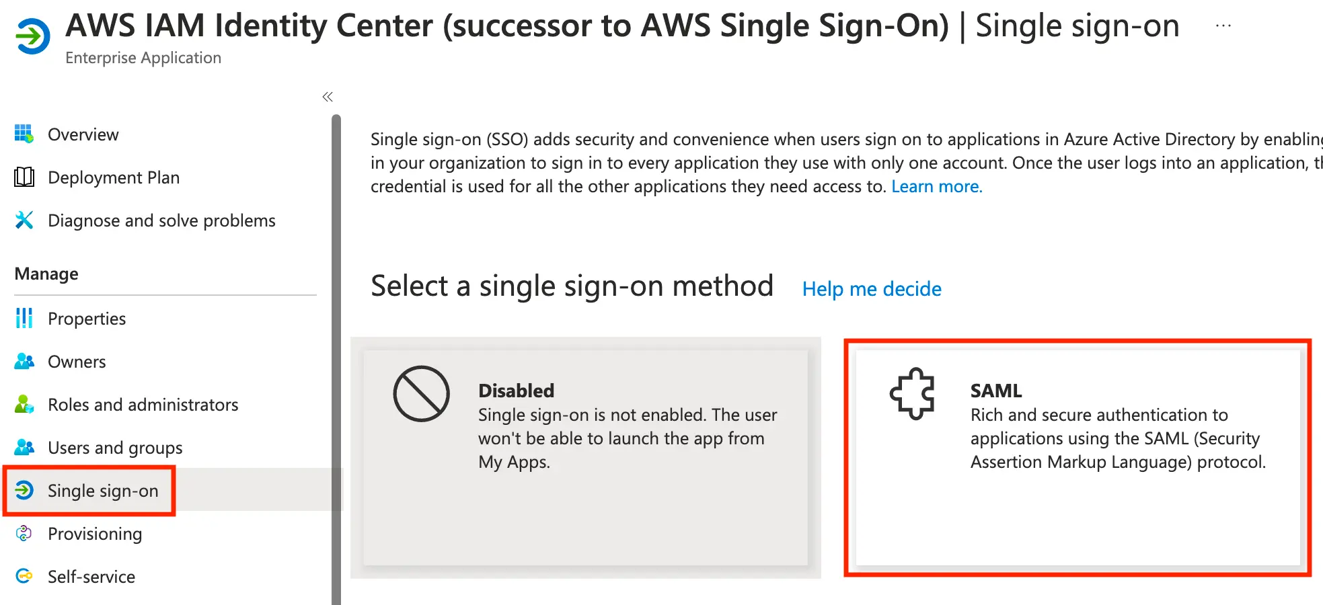Viewport: 1323px width, 605px height.
Task: Click the Roles and administrators icon
Action: tap(24, 404)
